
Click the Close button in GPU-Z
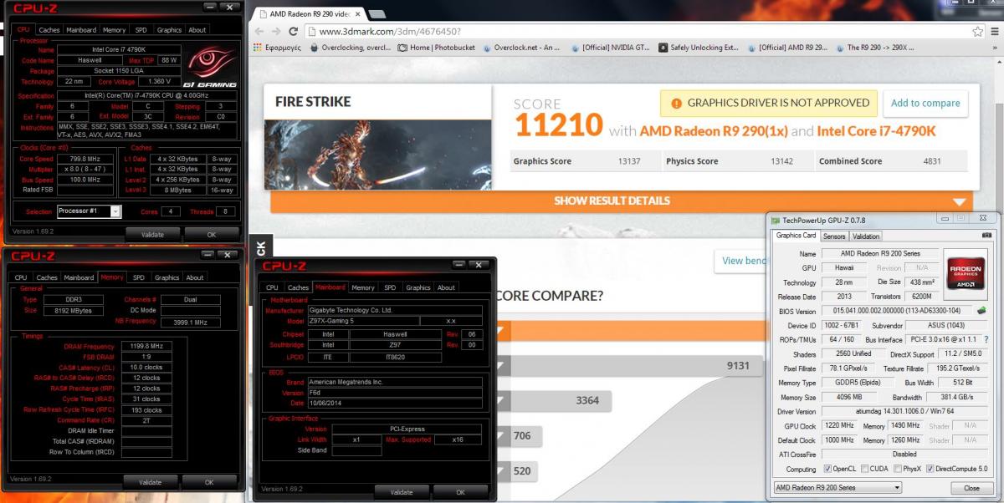pos(971,488)
